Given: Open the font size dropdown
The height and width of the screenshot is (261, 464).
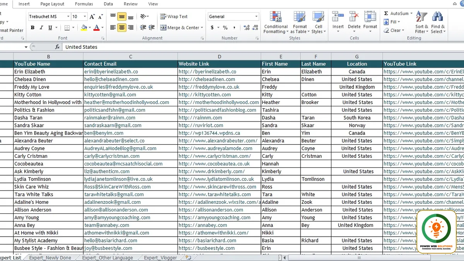Looking at the screenshot, I should point(85,17).
